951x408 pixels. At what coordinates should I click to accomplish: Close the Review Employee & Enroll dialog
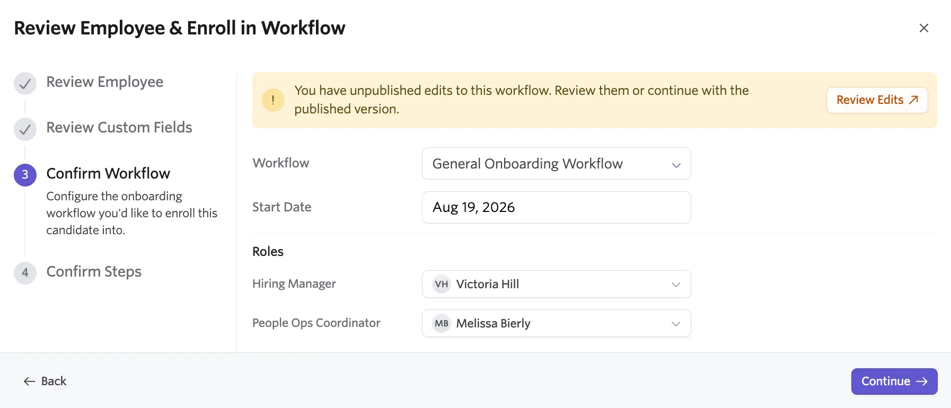pyautogui.click(x=923, y=28)
